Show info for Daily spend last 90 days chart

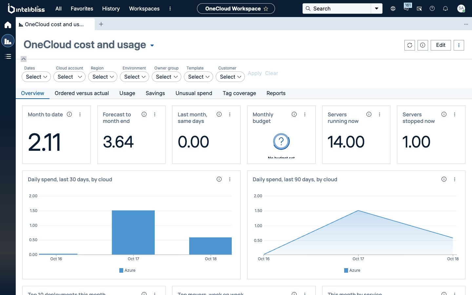click(x=444, y=179)
